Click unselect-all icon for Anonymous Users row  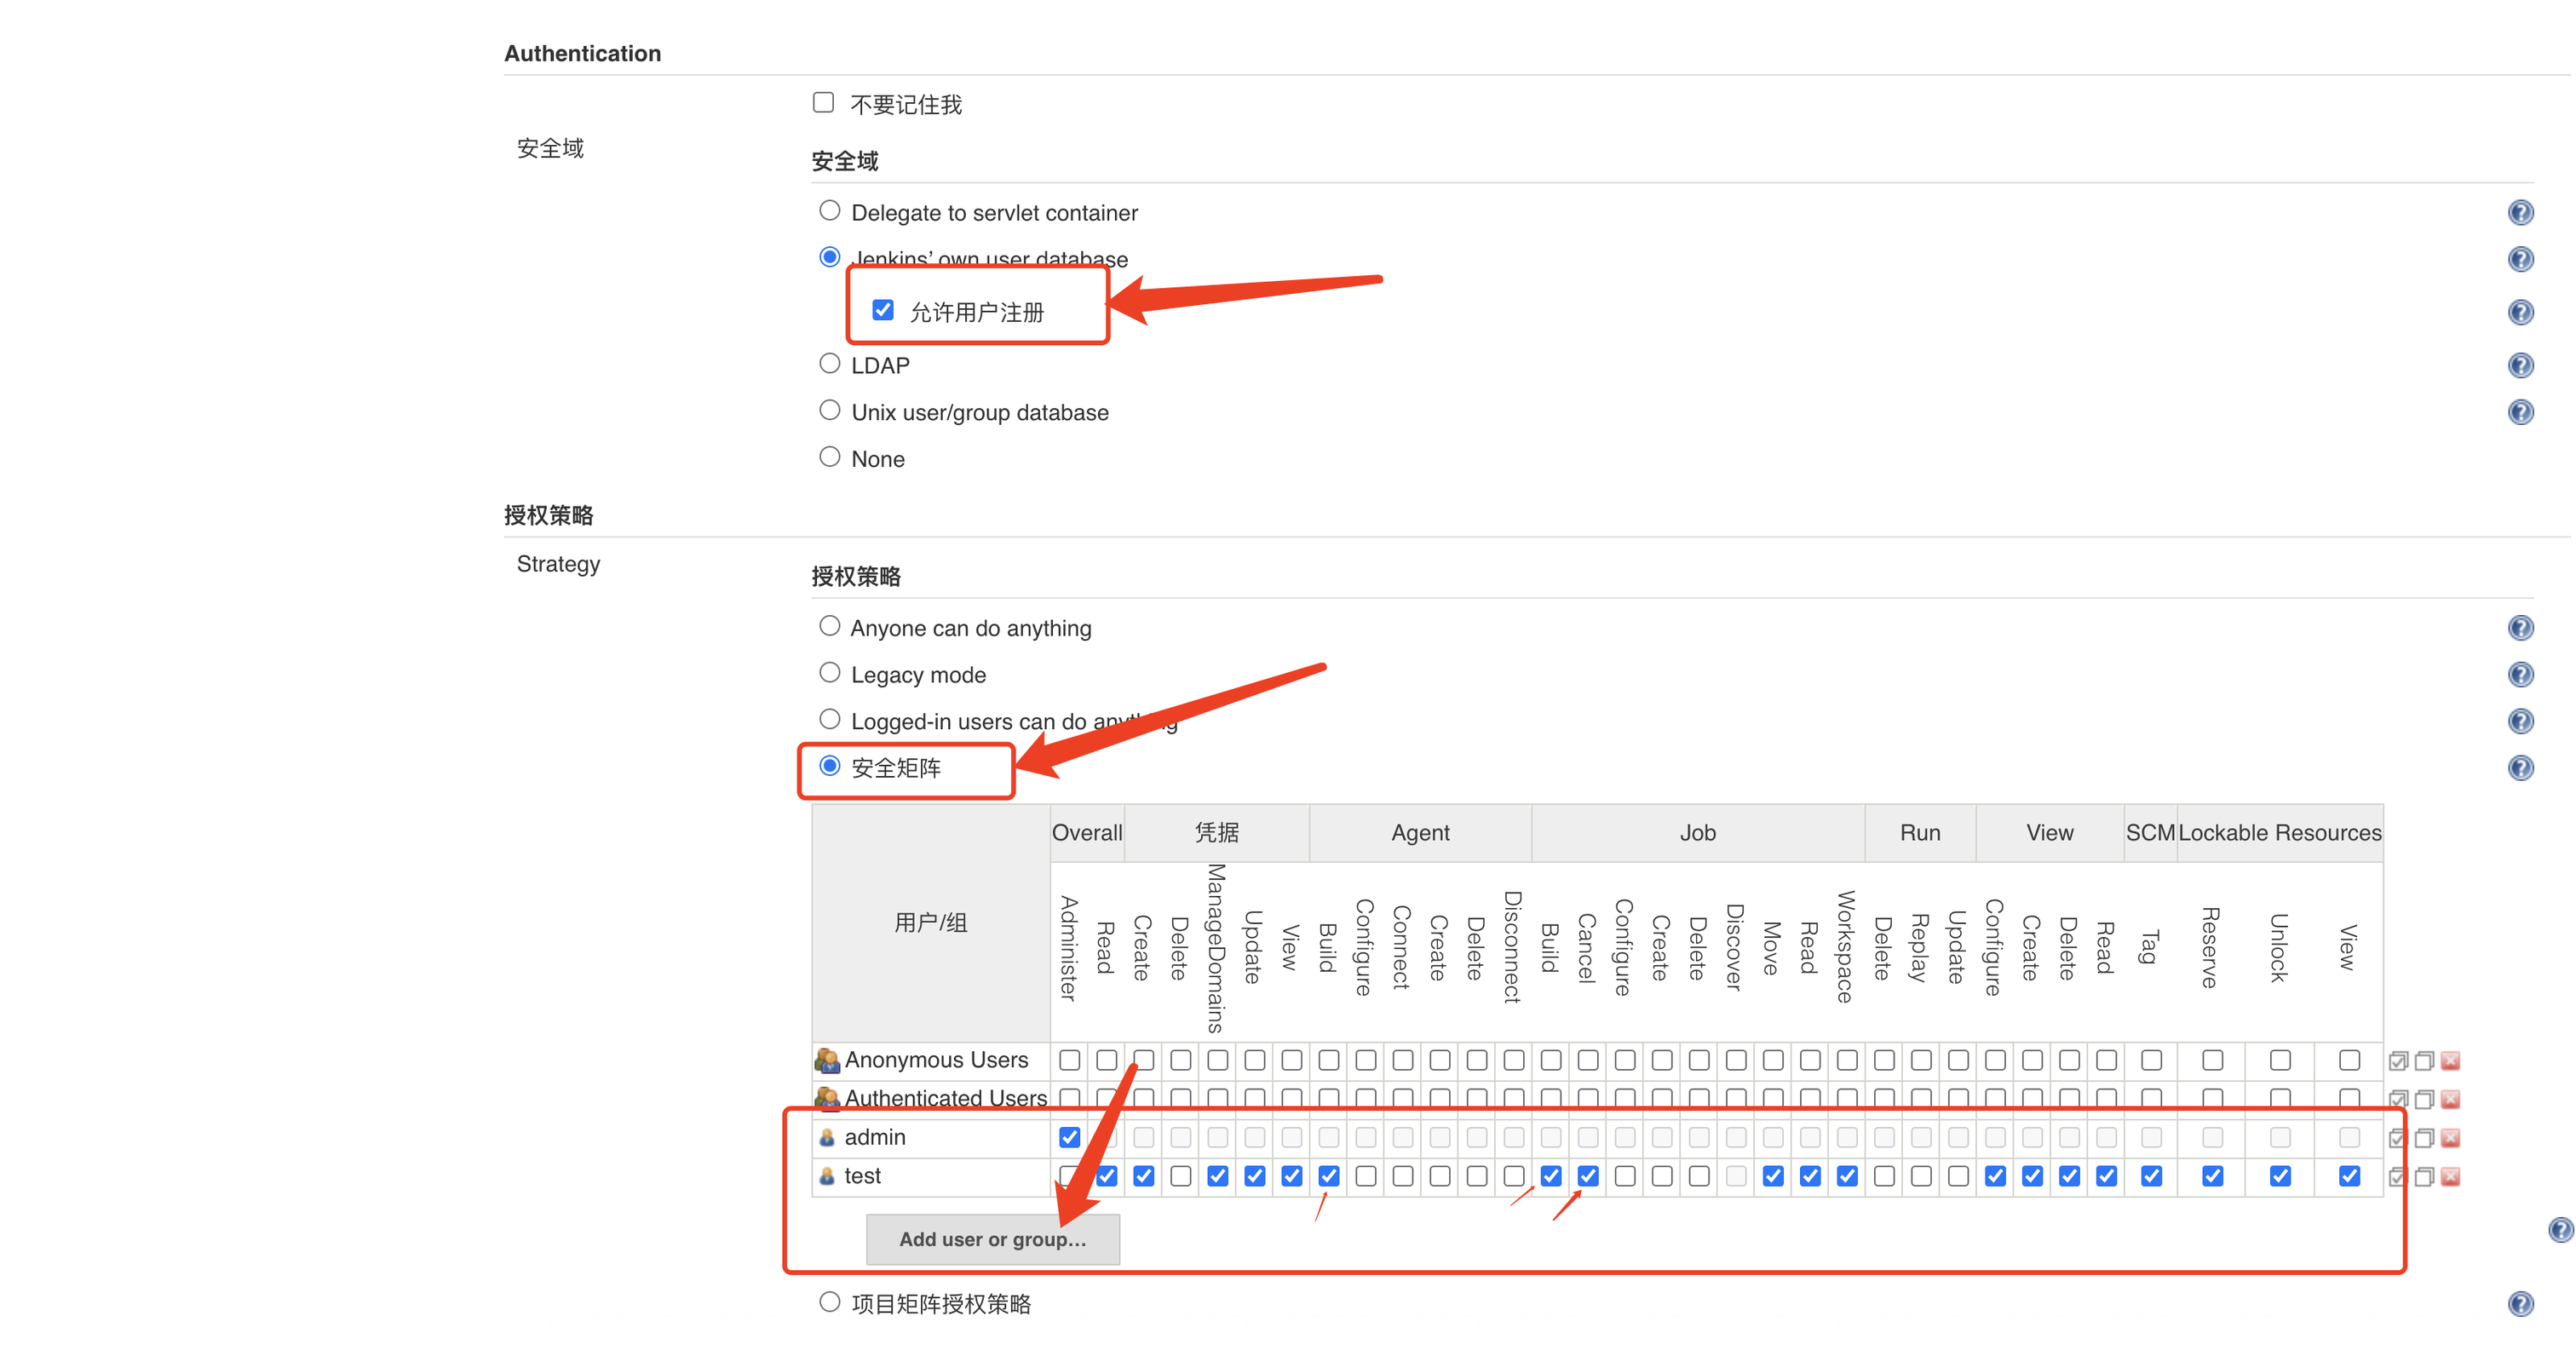click(2424, 1061)
